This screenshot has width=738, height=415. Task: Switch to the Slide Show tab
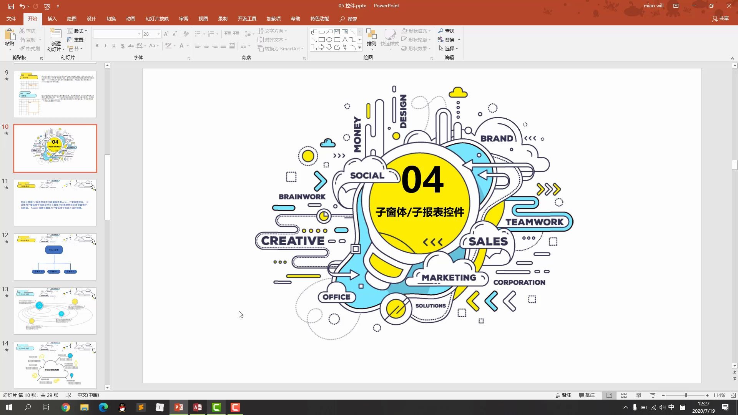point(157,18)
